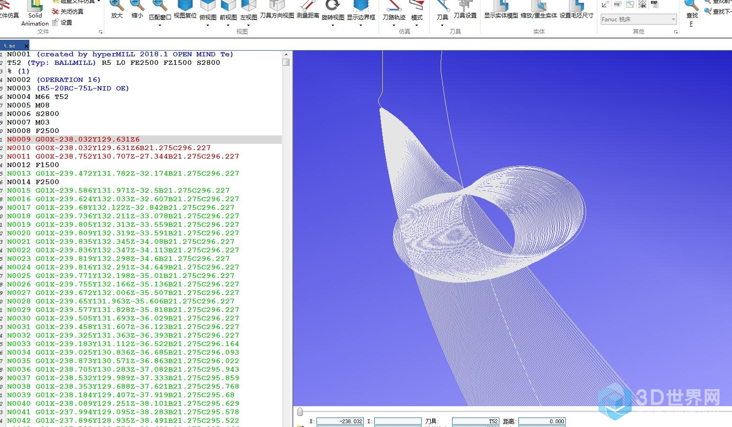Click 设置毛坯尺寸 set stock size
Image resolution: width=732 pixels, height=427 pixels.
pos(577,9)
